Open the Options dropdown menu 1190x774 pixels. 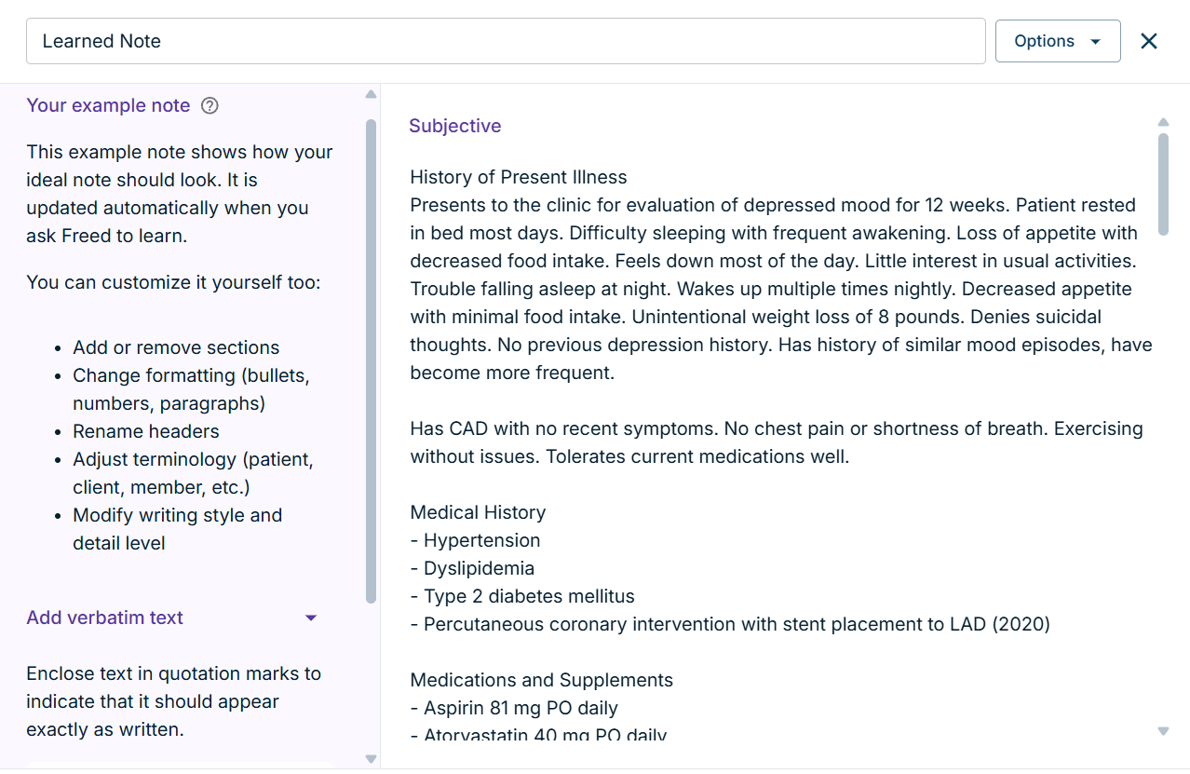[x=1058, y=40]
